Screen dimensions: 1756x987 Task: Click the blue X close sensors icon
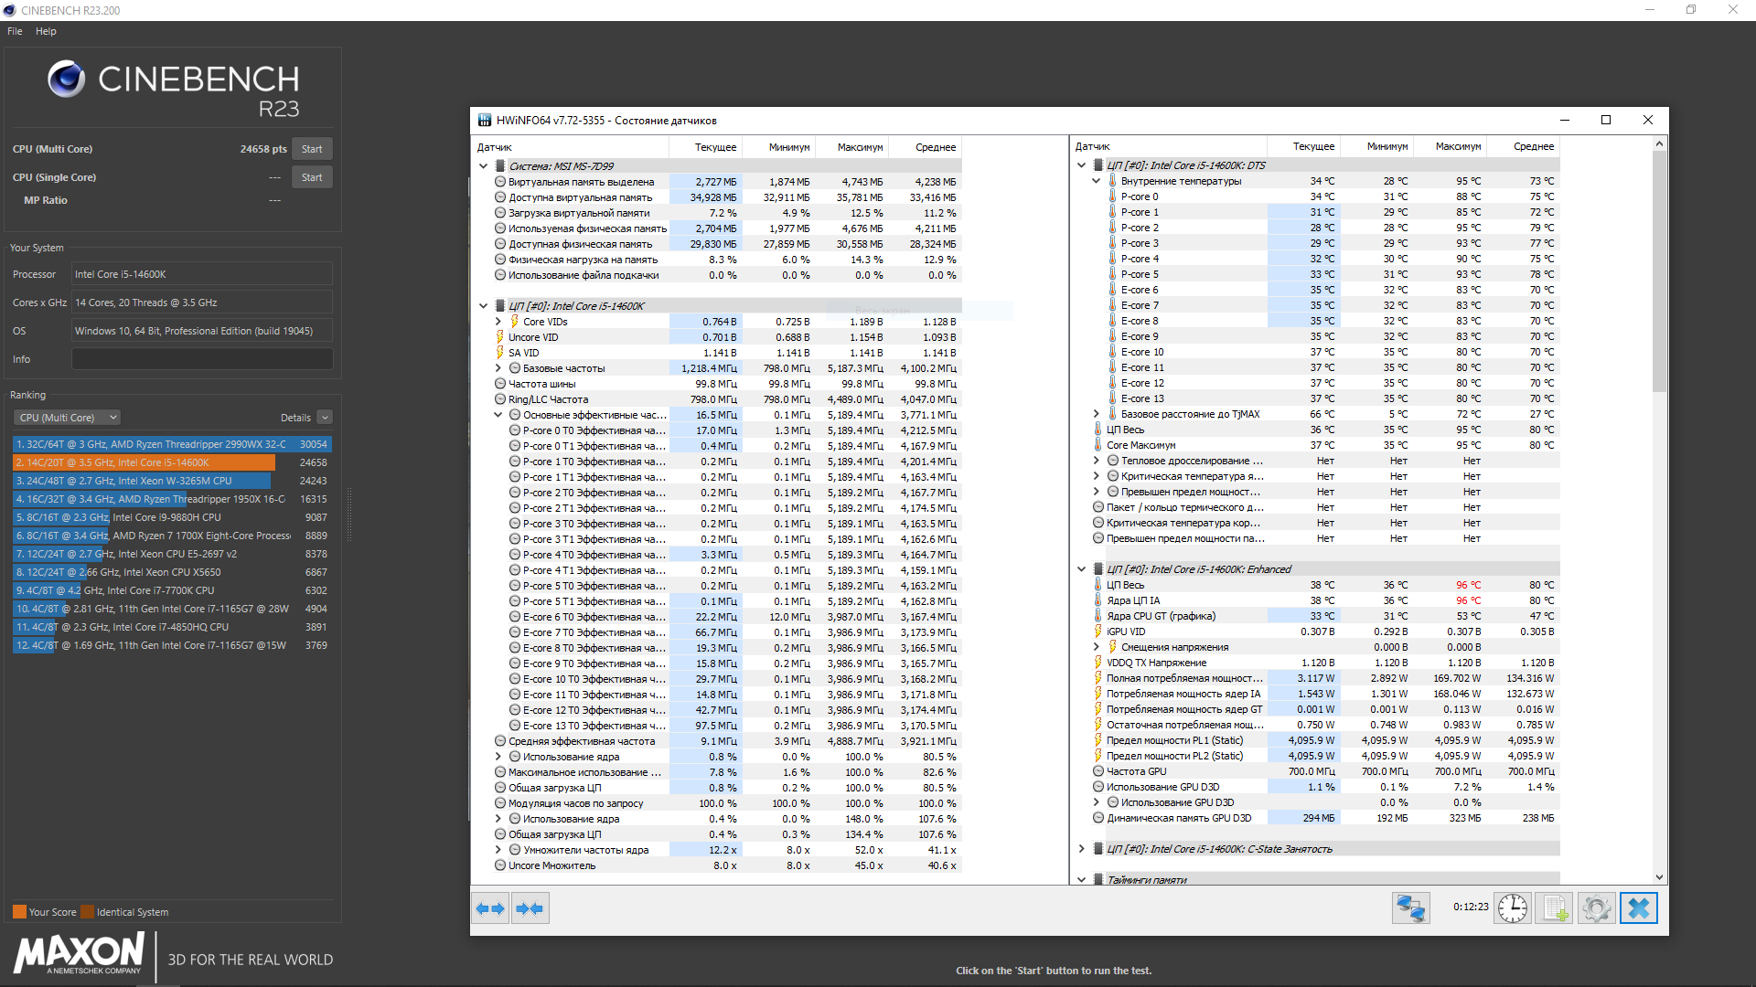(x=1639, y=908)
